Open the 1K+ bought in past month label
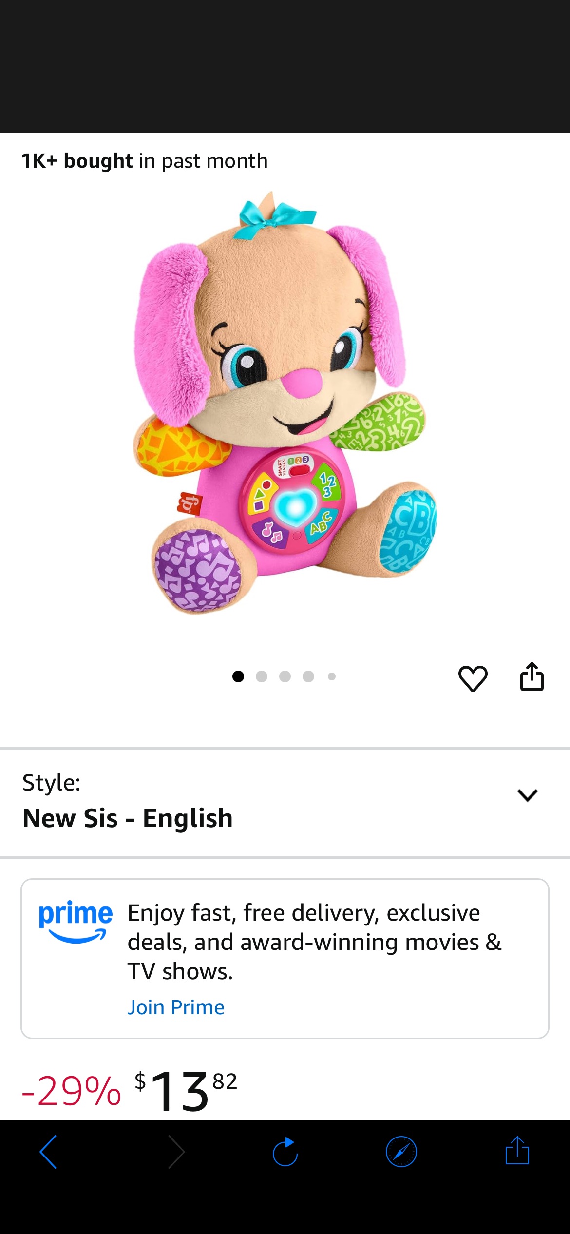The image size is (570, 1234). pyautogui.click(x=143, y=161)
